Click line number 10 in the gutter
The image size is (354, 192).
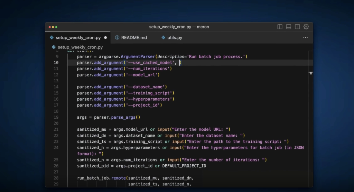[56, 63]
